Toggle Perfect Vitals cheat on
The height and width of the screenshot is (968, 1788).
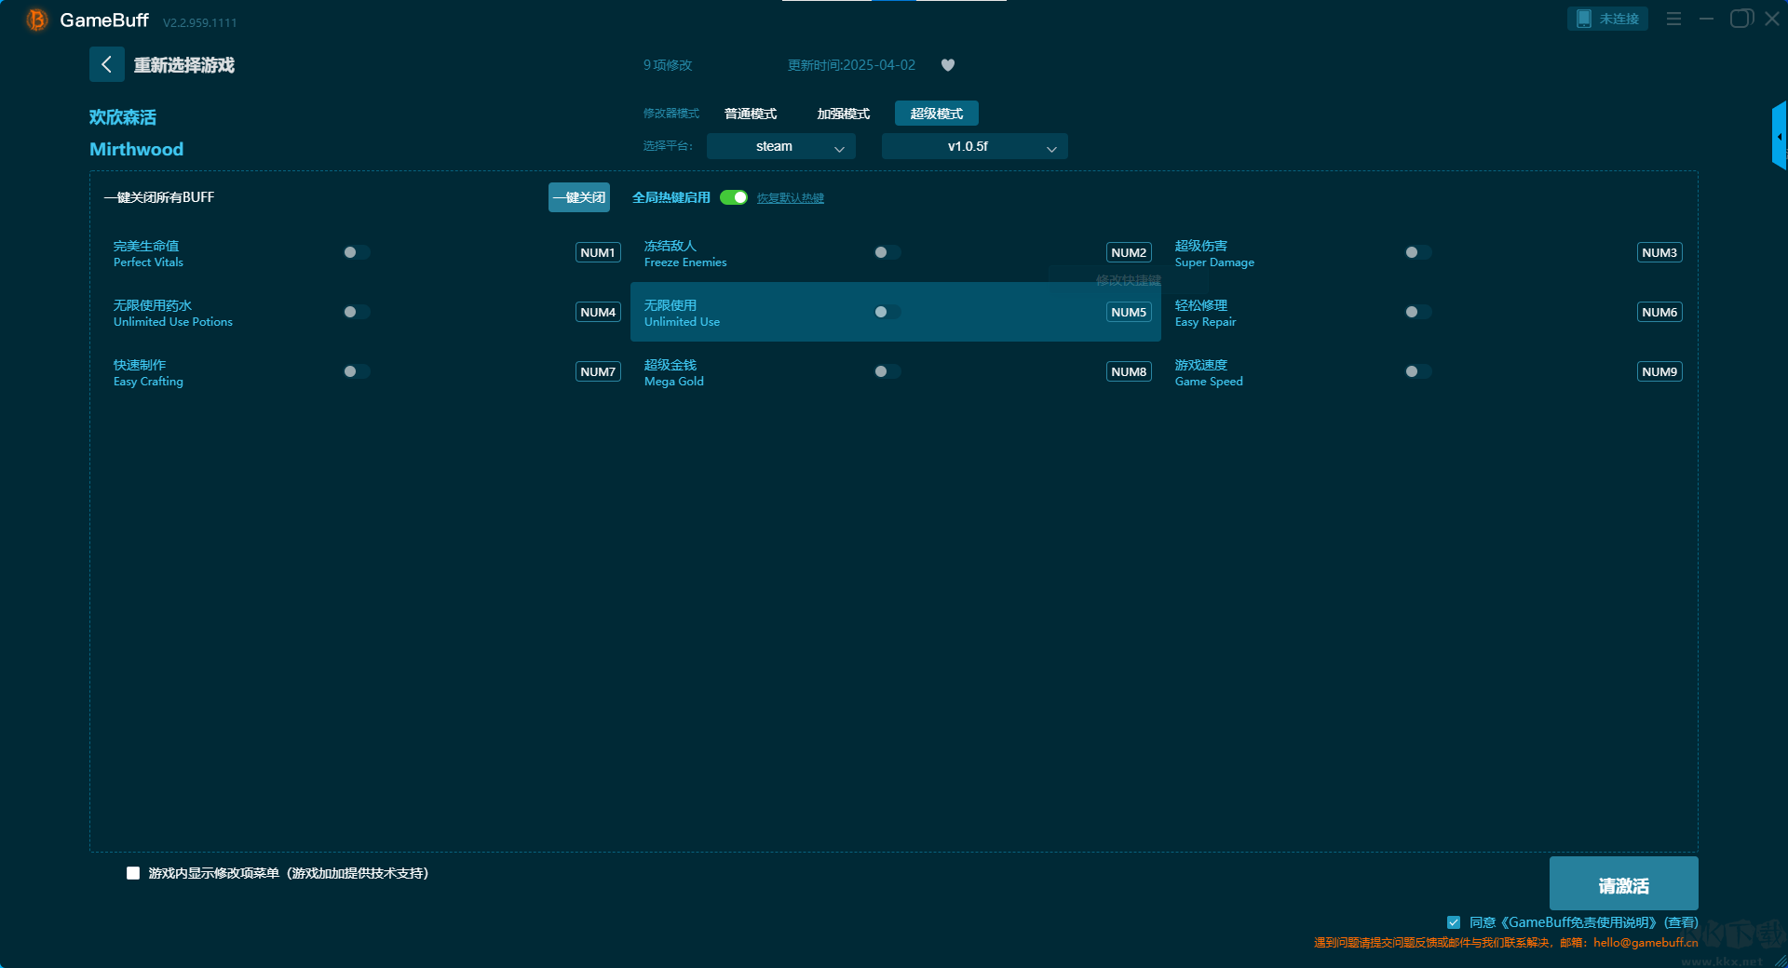[356, 252]
